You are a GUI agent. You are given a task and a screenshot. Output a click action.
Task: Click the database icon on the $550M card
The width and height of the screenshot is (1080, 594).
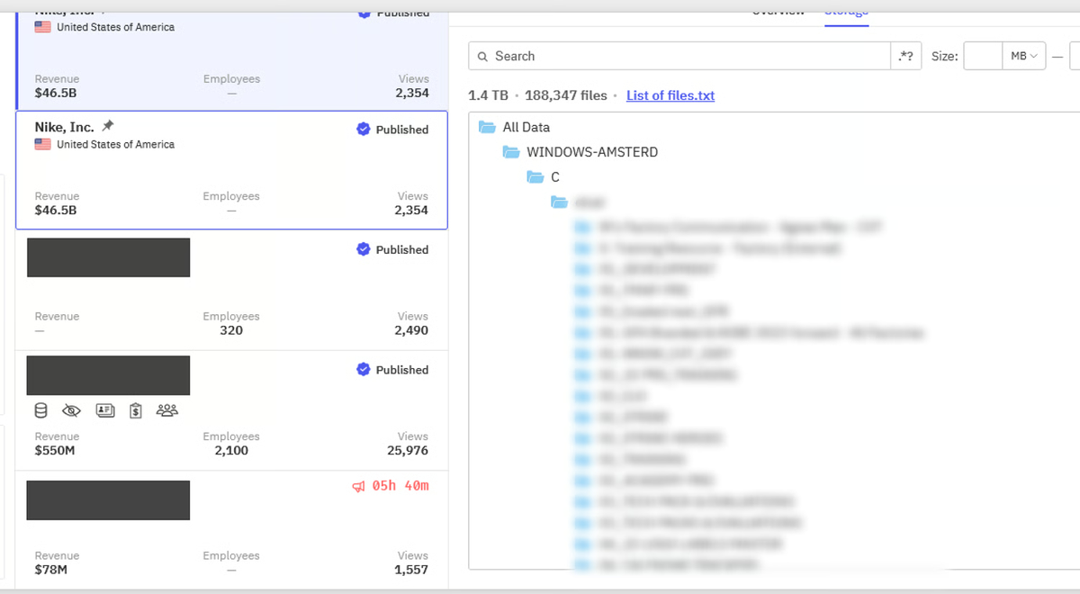[40, 410]
